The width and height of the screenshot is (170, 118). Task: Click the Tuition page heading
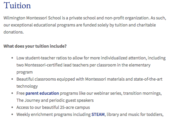17,5
